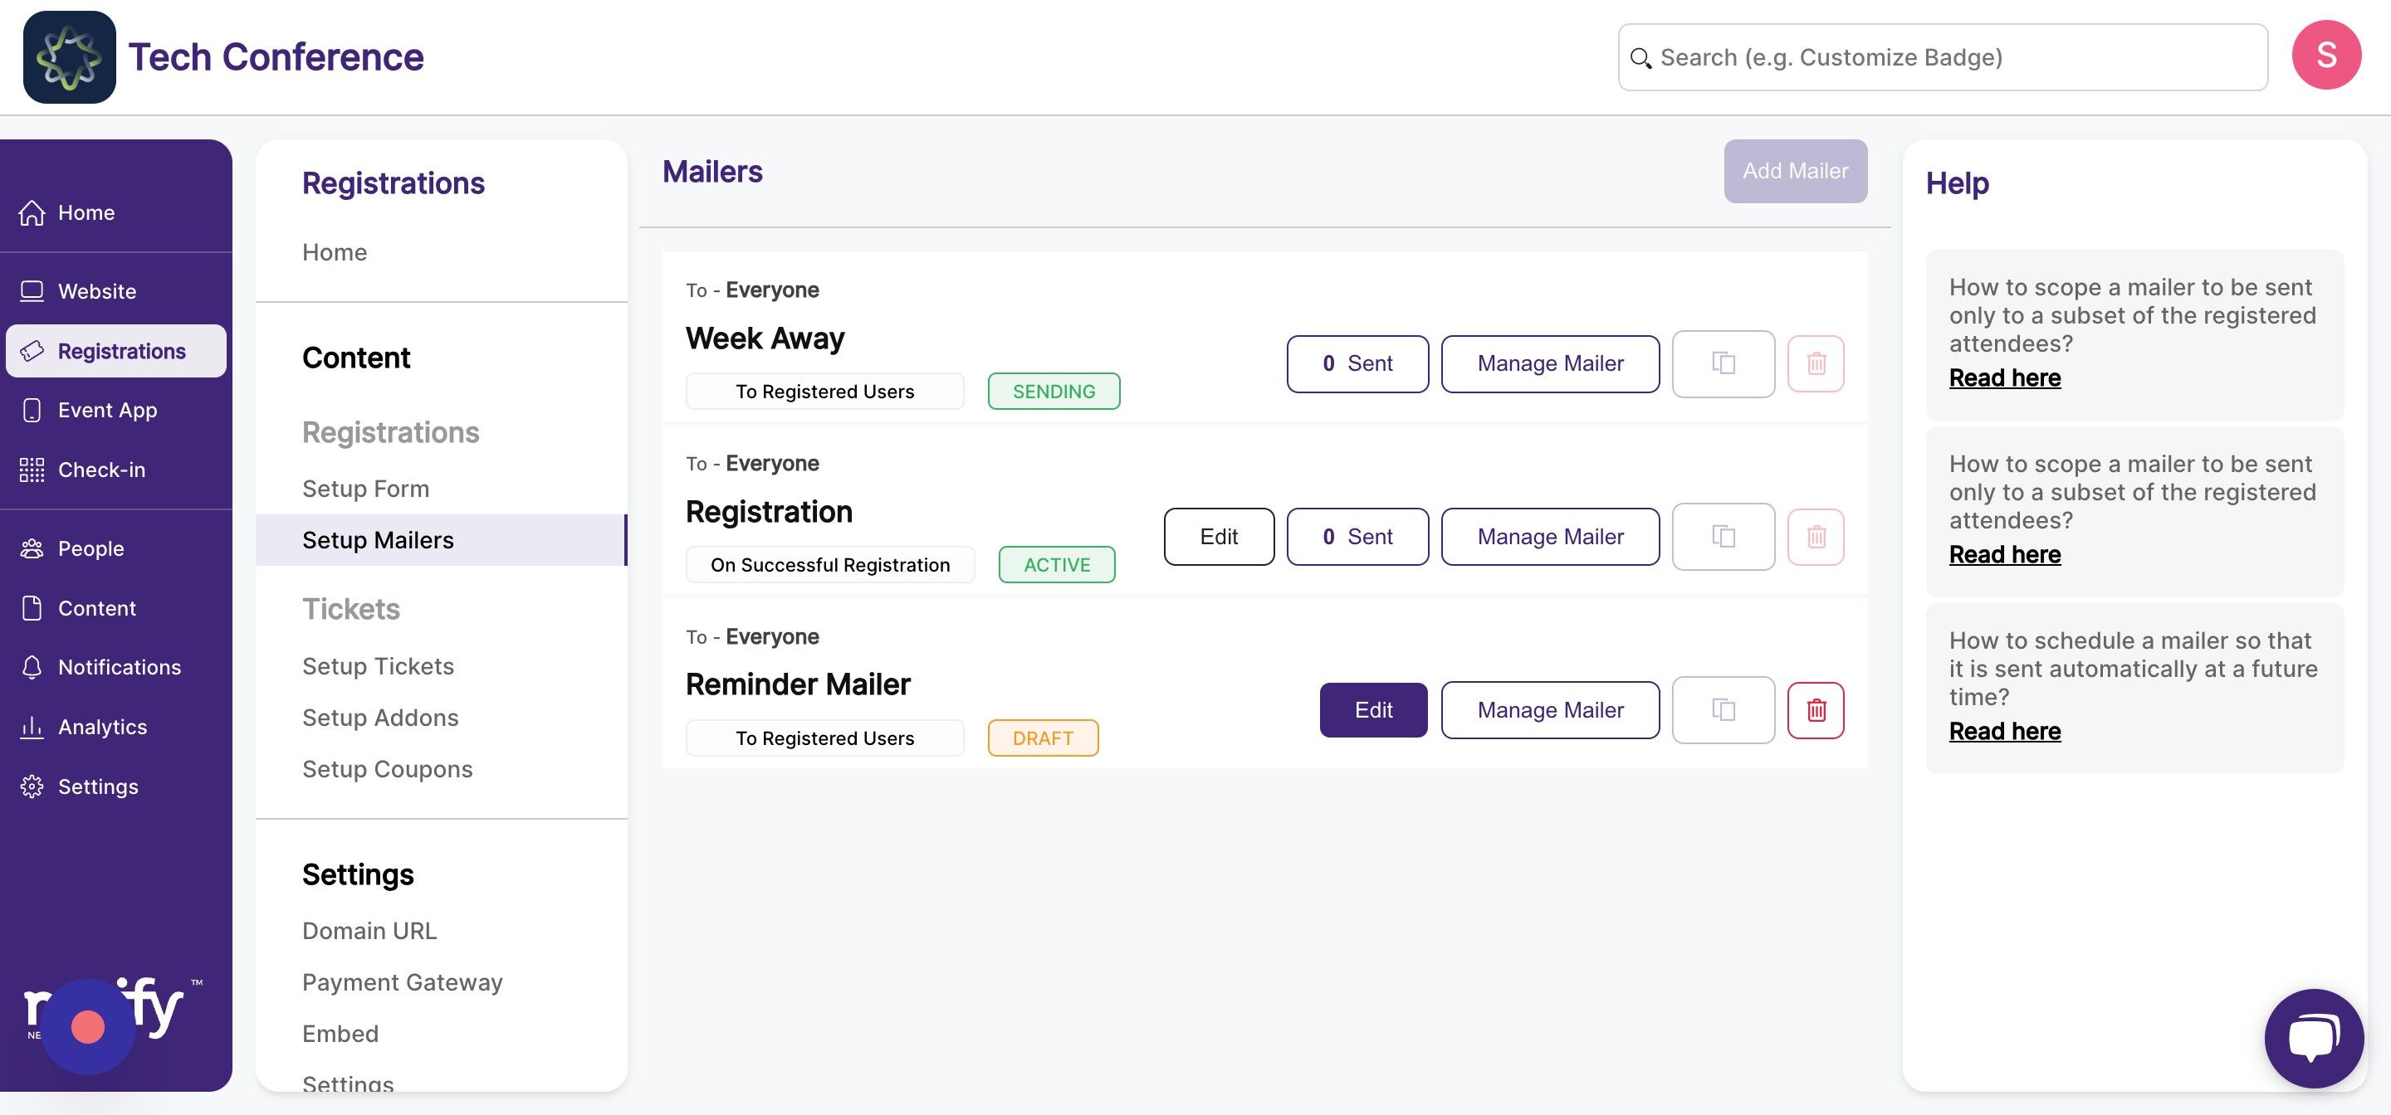View the 0 Sent count for Registration mailer
Viewport: 2391px width, 1115px height.
(x=1357, y=536)
